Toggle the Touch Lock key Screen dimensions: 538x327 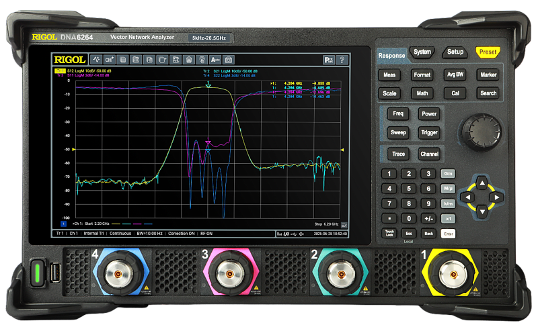(x=389, y=233)
